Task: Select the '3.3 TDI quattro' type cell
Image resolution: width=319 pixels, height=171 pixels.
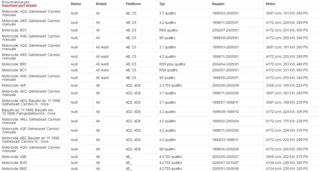Action: [x=170, y=85]
